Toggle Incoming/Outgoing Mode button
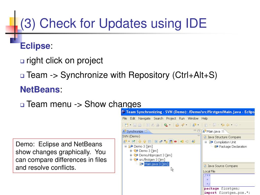 pos(171,141)
